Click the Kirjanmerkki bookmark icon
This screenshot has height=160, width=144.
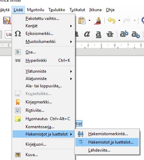18,102
